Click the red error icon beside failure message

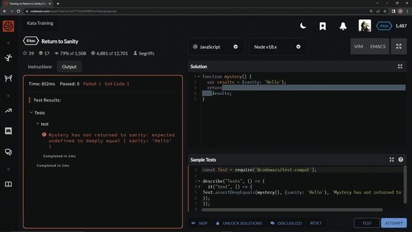pos(44,135)
